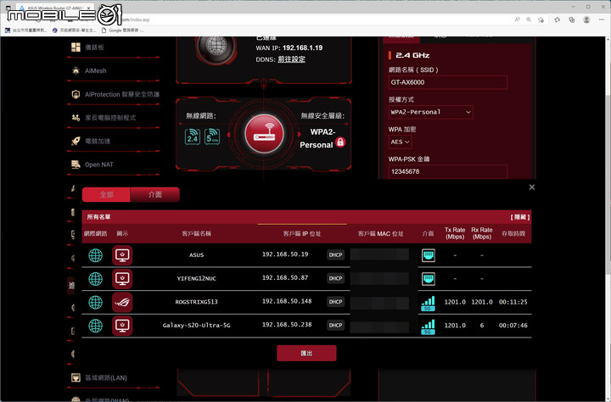
Task: Click the WPA-PSK key field 12345678
Action: point(448,171)
